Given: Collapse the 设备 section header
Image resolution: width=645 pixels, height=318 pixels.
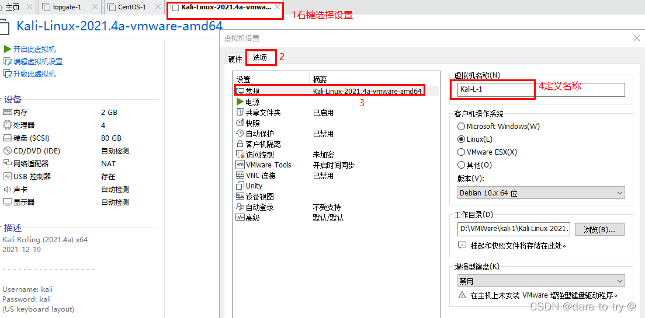Looking at the screenshot, I should pyautogui.click(x=13, y=99).
